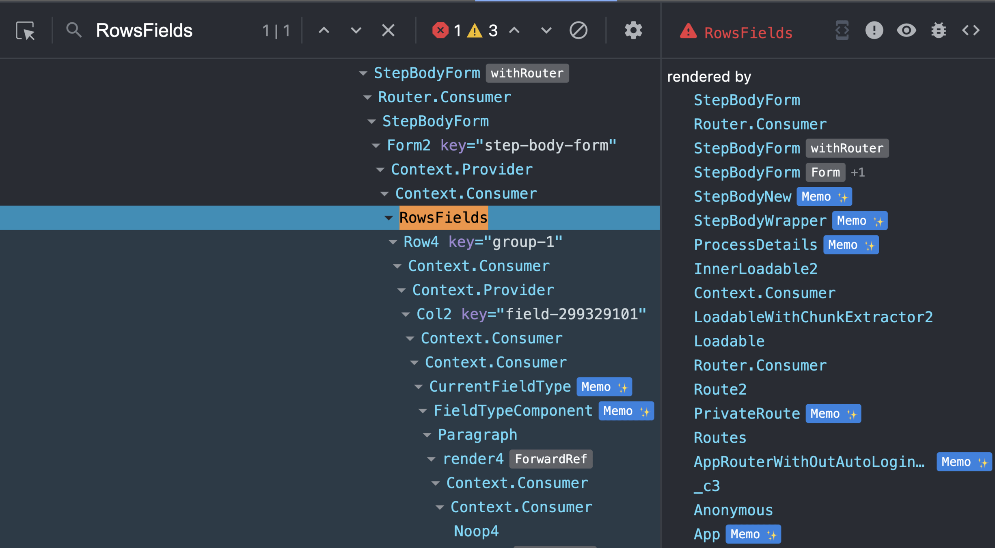Screen dimensions: 995x548
Task: Open the settings gear
Action: pos(633,30)
